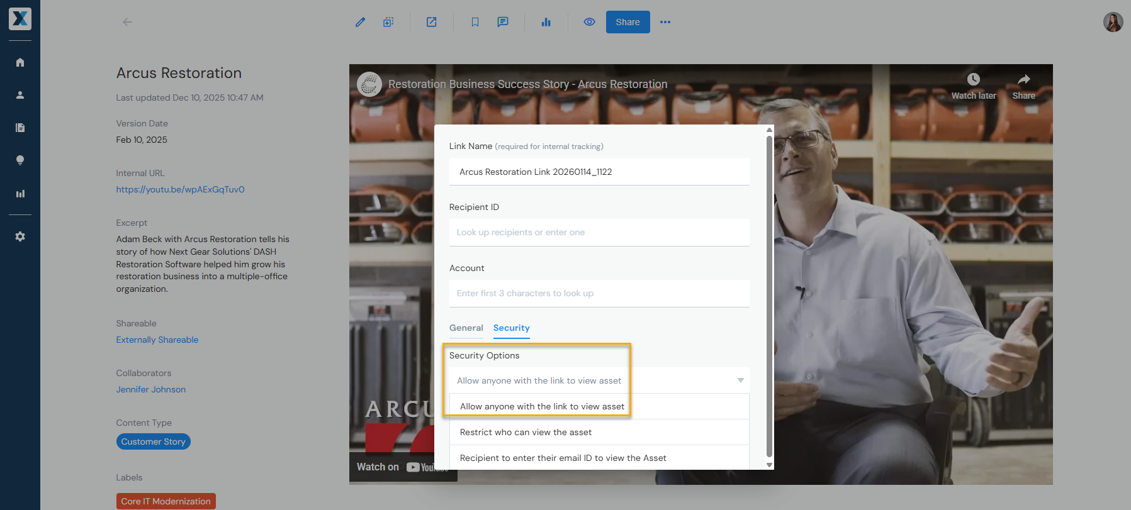Open the user profile sidebar icon
Image resolution: width=1131 pixels, height=510 pixels.
click(20, 95)
